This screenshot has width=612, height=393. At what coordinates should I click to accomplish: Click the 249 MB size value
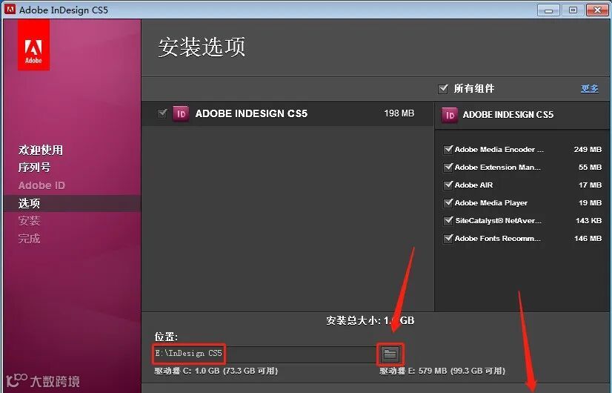click(588, 149)
